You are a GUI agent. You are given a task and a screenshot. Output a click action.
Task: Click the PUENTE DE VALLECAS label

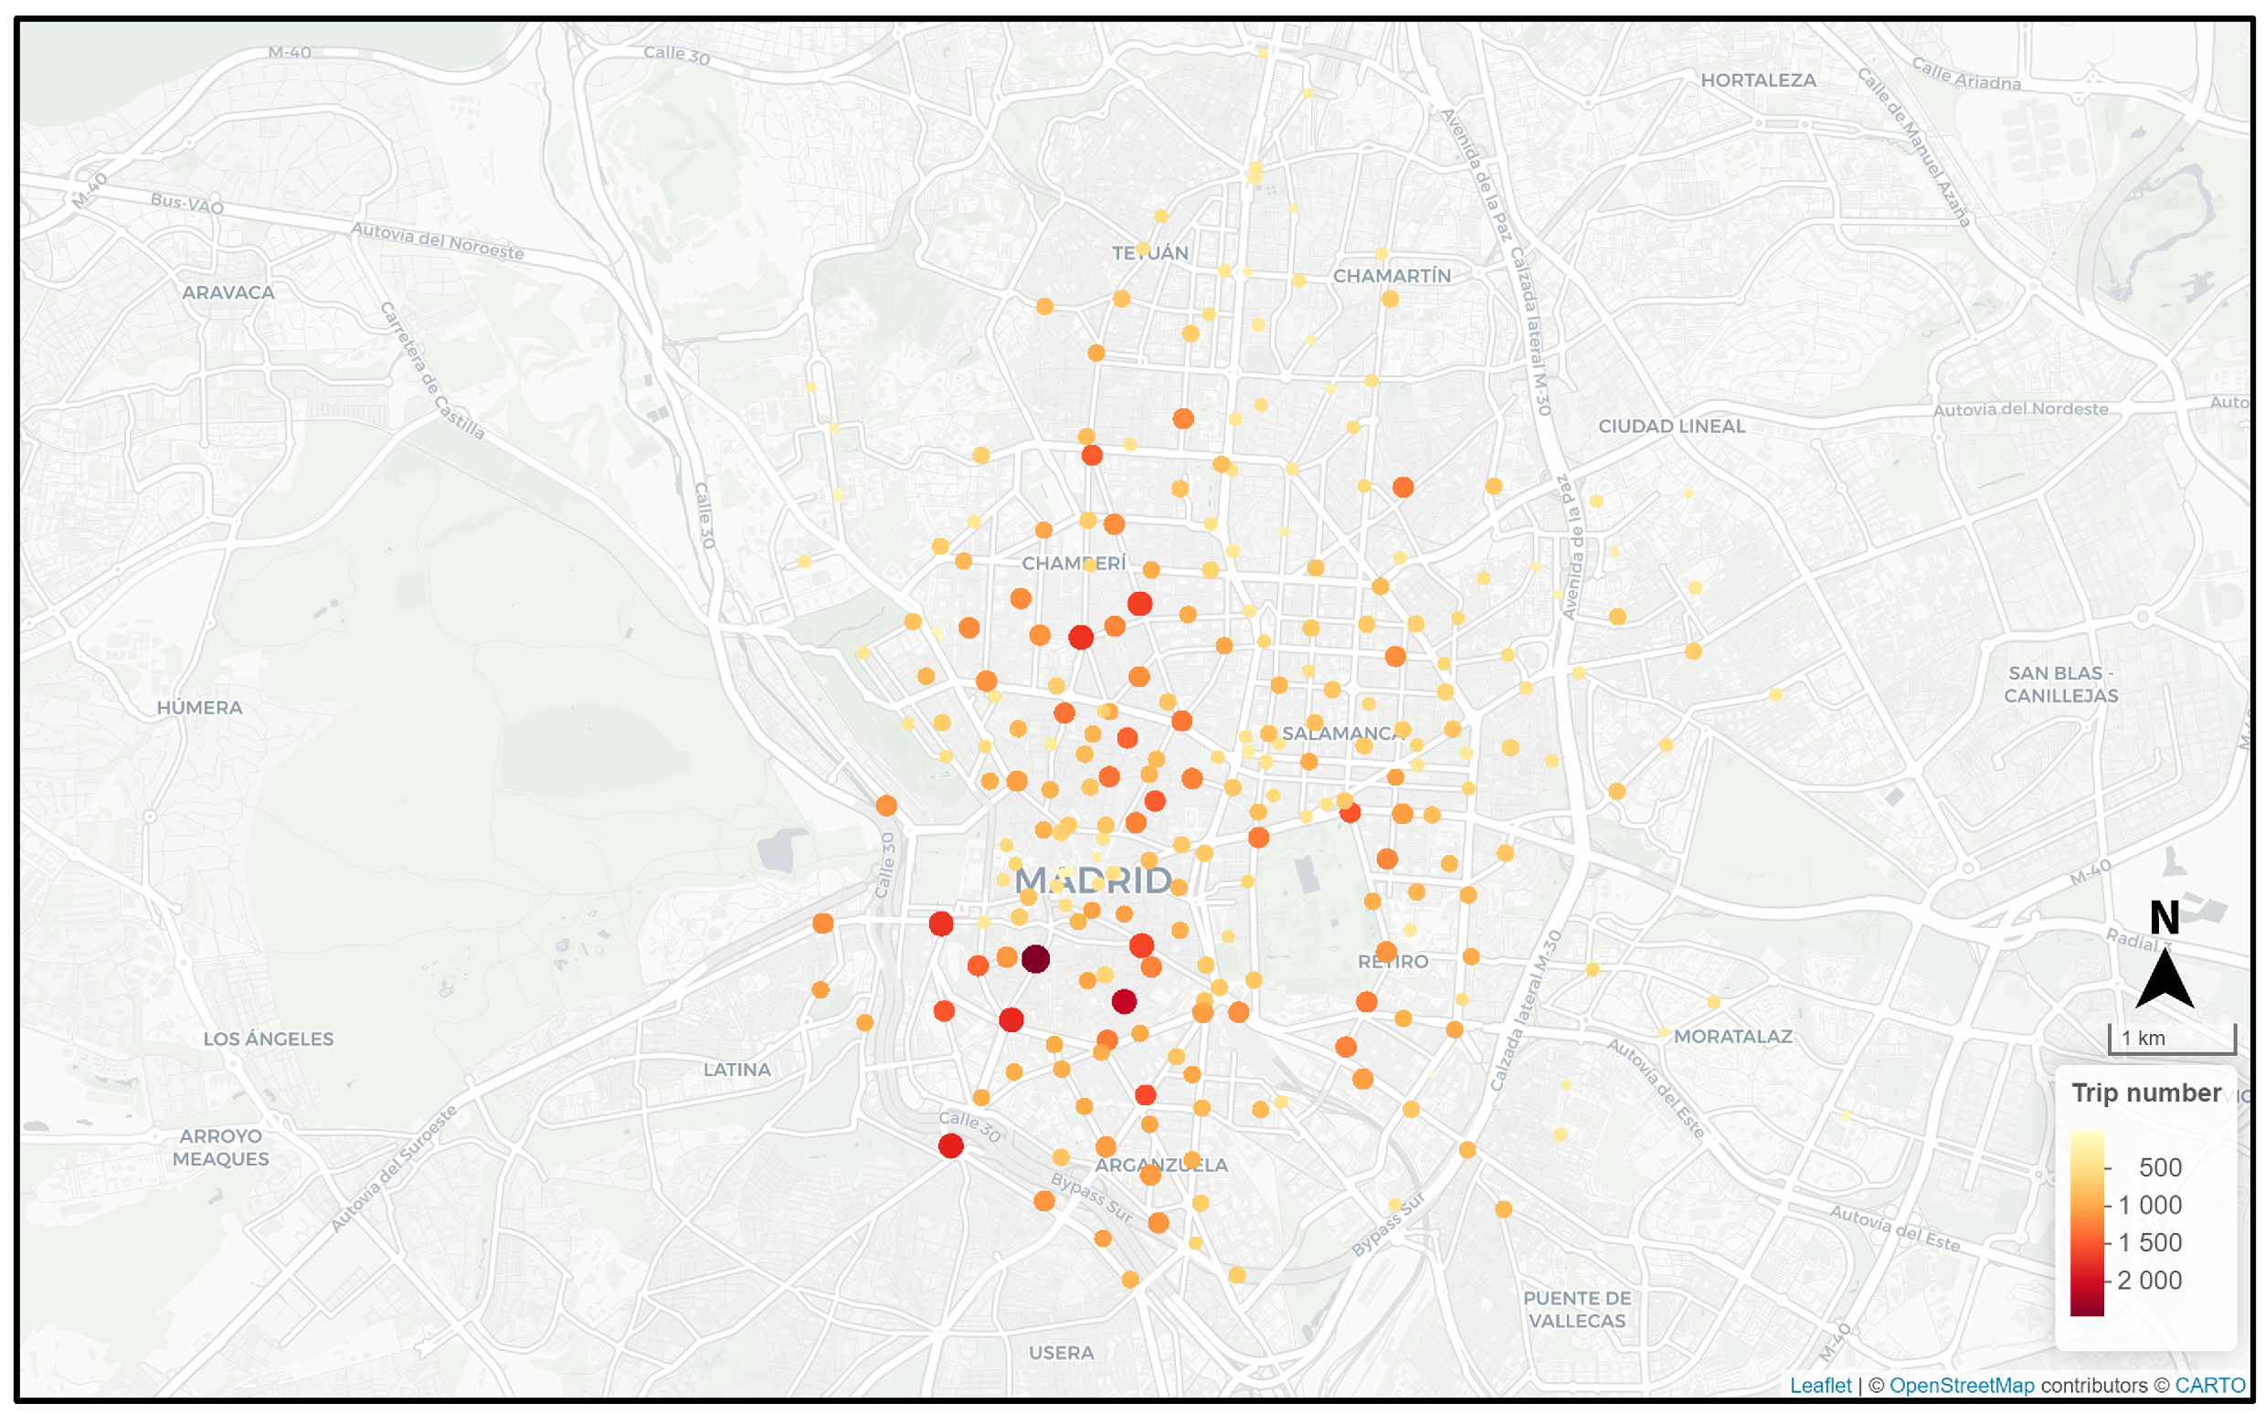click(x=1577, y=1309)
